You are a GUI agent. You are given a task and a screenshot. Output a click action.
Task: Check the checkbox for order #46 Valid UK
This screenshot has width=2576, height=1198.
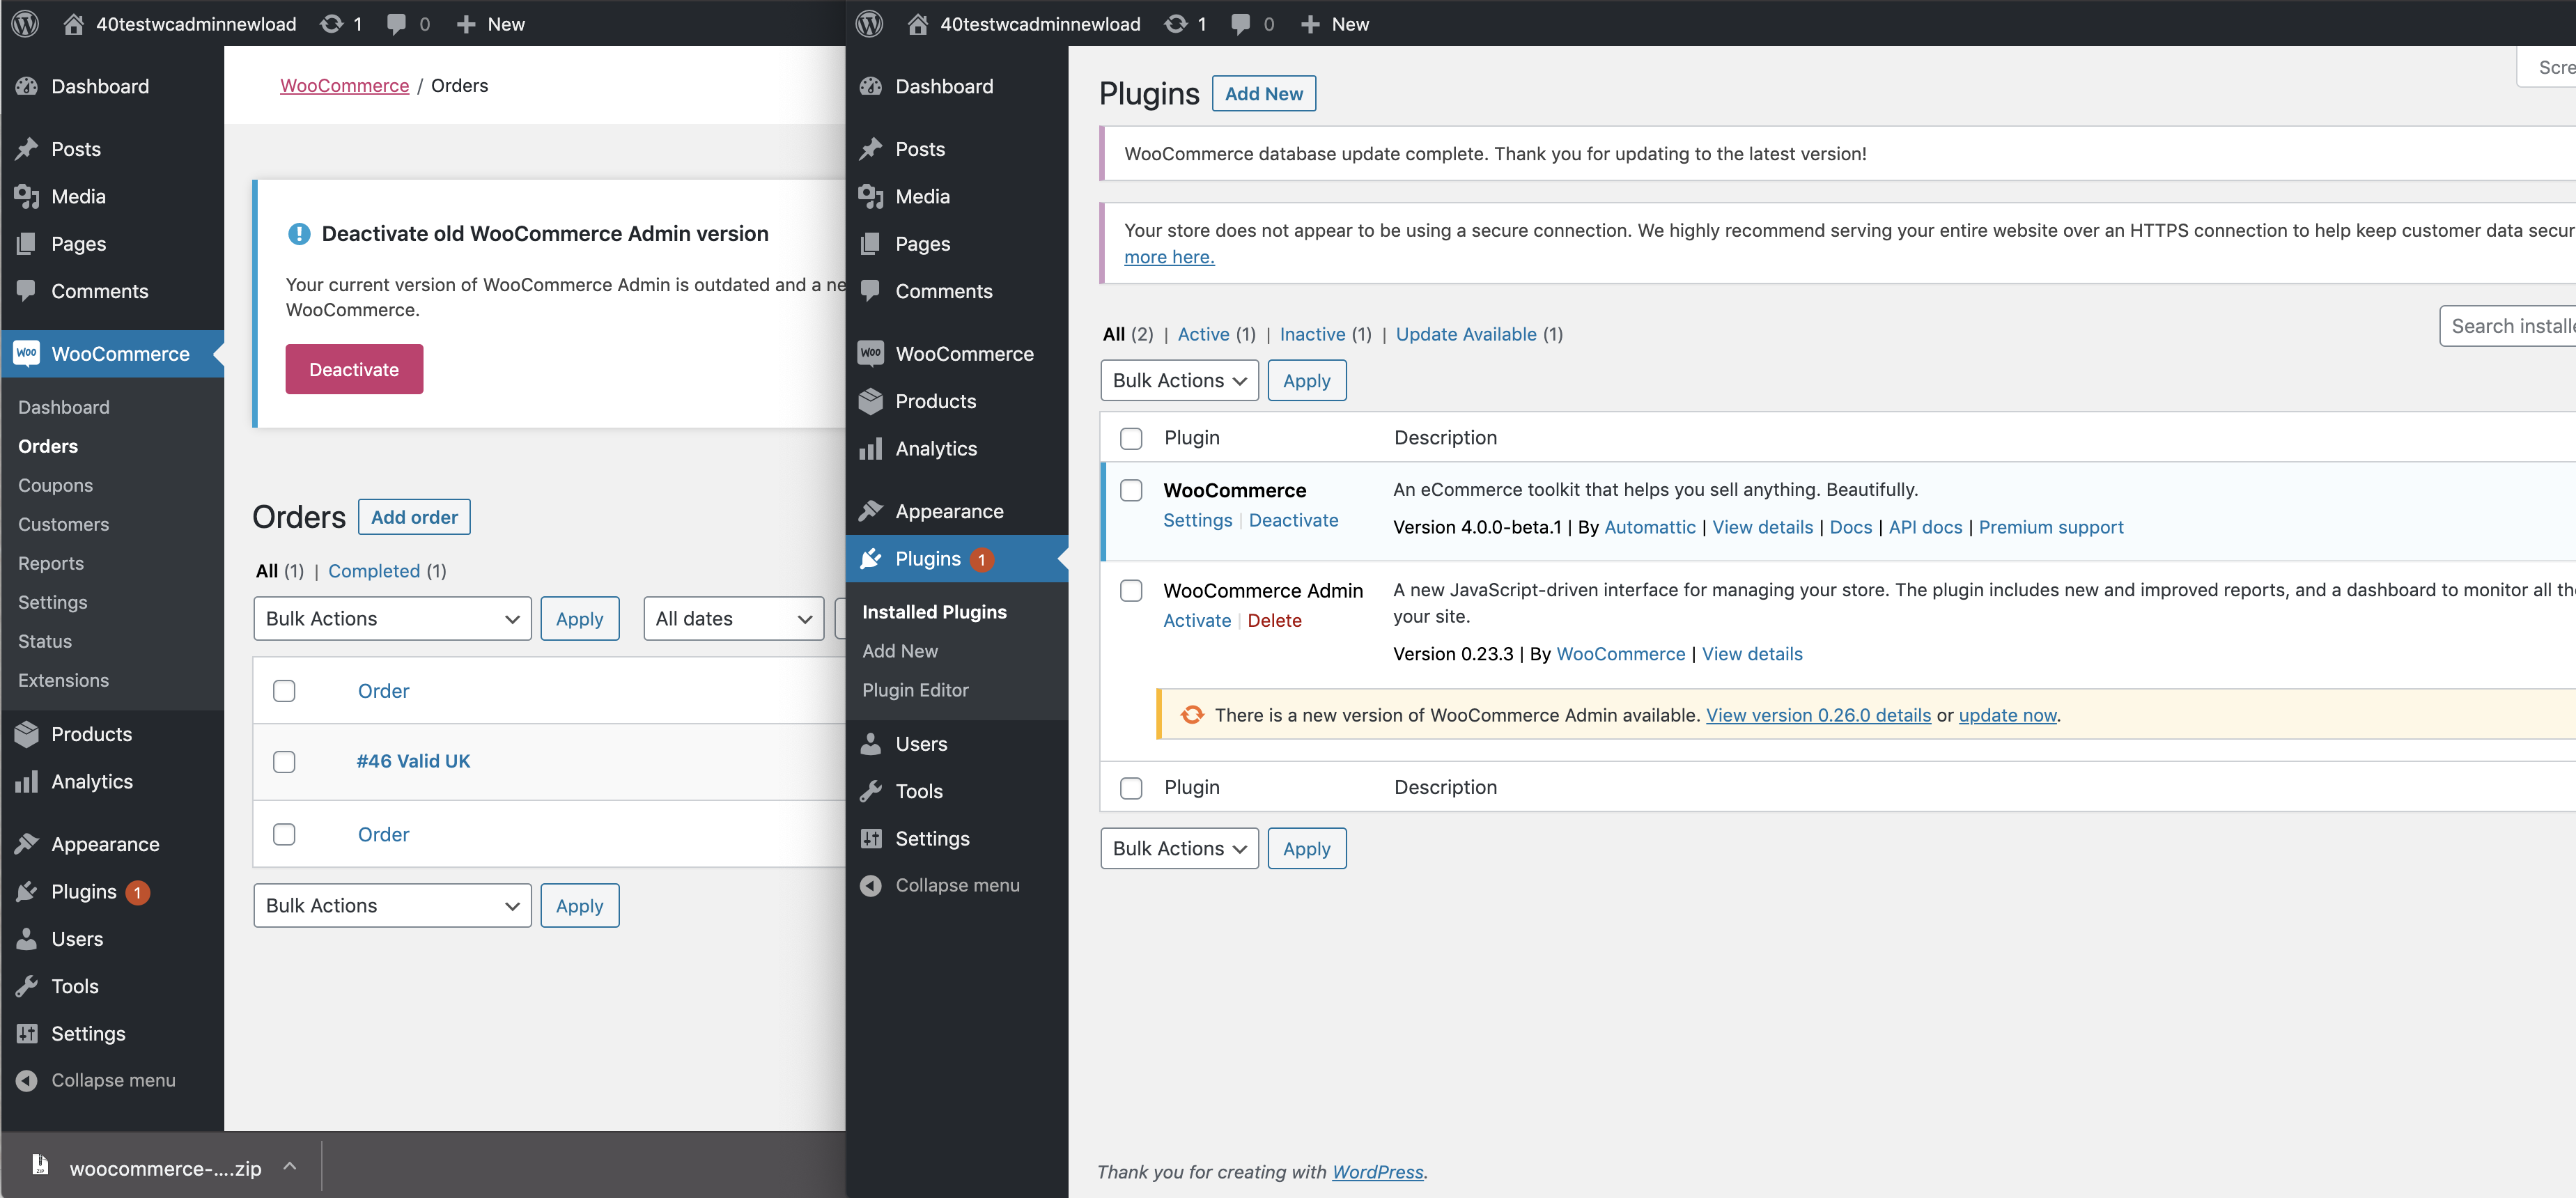click(284, 761)
